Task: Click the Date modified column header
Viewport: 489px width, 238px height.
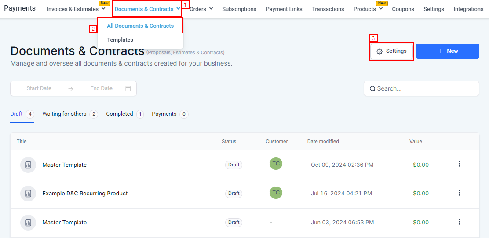Action: pos(323,141)
